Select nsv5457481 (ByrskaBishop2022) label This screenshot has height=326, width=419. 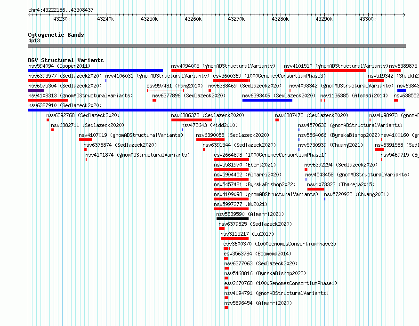255,184
